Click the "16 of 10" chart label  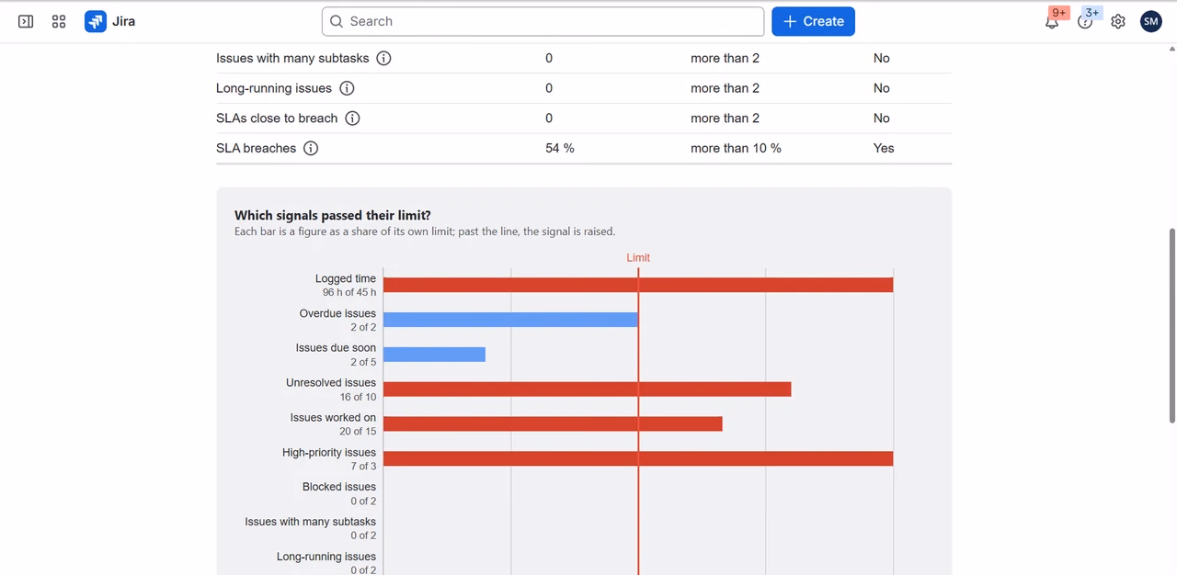click(358, 397)
